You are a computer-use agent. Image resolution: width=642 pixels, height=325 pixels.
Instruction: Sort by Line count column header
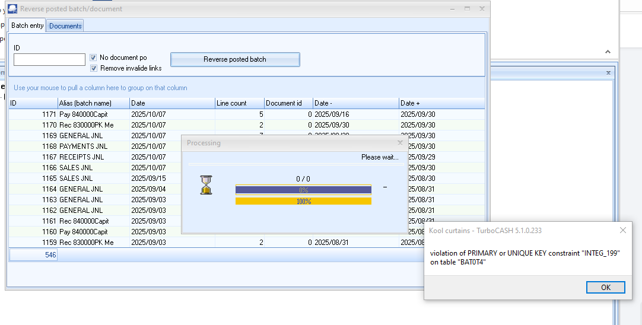[x=240, y=103]
